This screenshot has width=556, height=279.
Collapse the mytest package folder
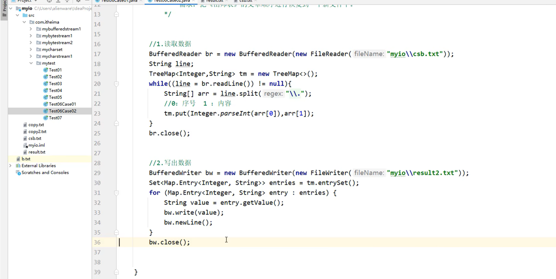(31, 63)
